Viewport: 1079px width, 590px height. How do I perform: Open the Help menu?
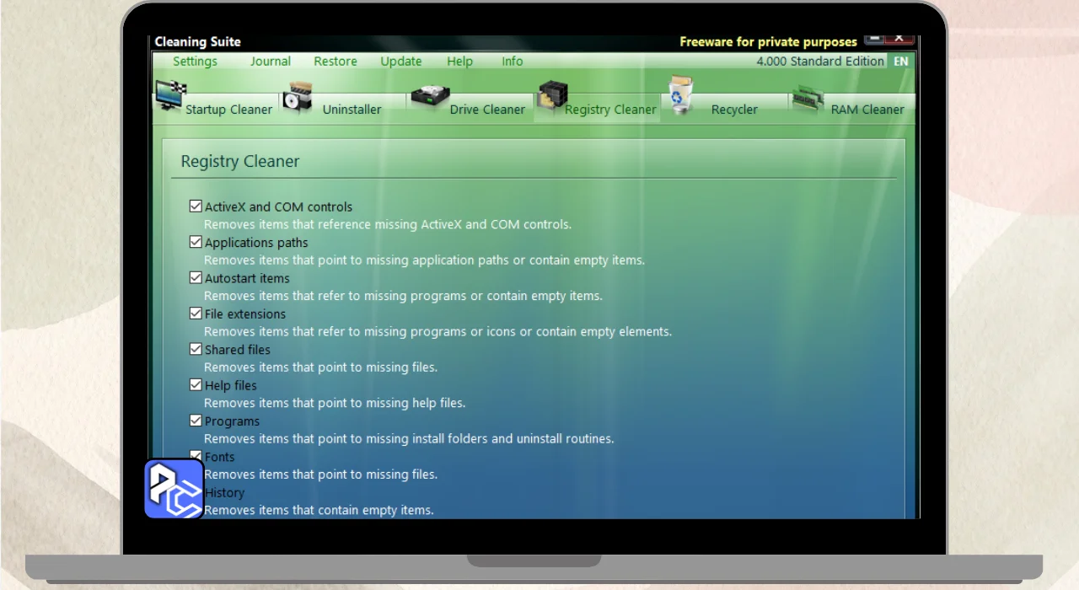point(459,62)
